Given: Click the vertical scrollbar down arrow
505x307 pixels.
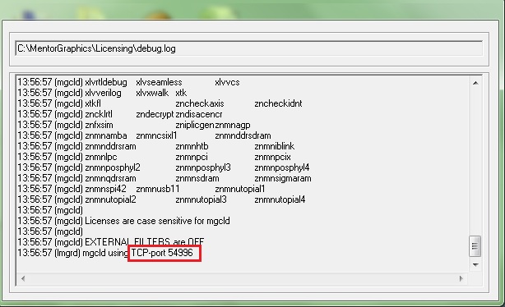Looking at the screenshot, I should pyautogui.click(x=475, y=265).
